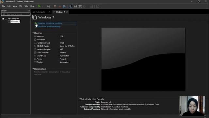This screenshot has width=209, height=118.
Task: Close the My Computer tab
Action: [49, 12]
